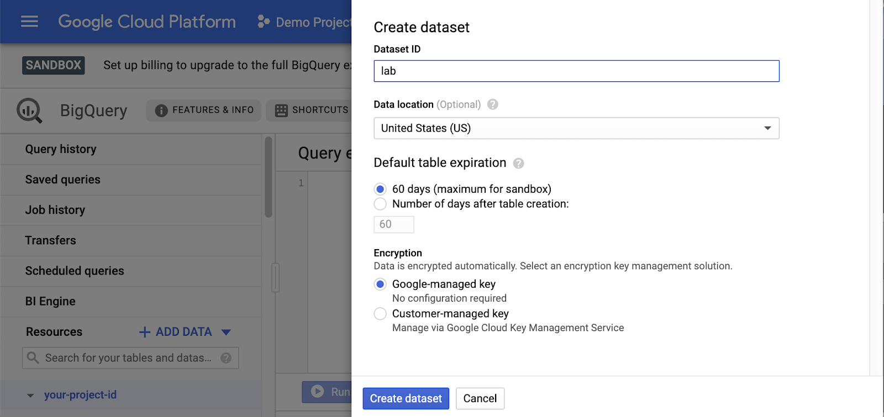Go to Scheduled queries
Screen dimensions: 884x417
75,271
